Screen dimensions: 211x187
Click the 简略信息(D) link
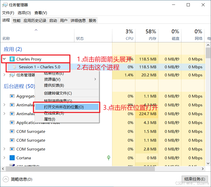(x=22, y=179)
